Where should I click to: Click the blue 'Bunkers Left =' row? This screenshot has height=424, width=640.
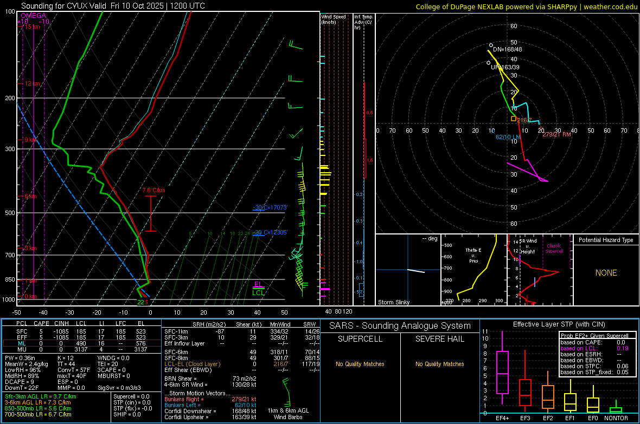[x=210, y=405]
